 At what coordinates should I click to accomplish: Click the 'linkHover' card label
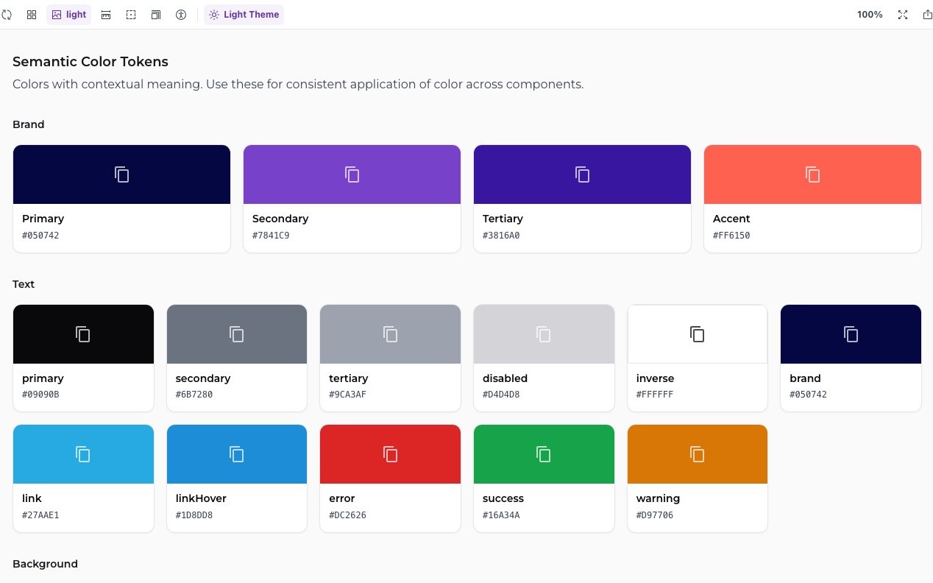[201, 498]
